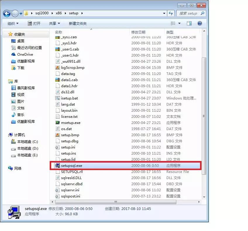The image size is (248, 231).
Task: Open recent locations dropdown beside navigation arrows
Action: coord(21,14)
